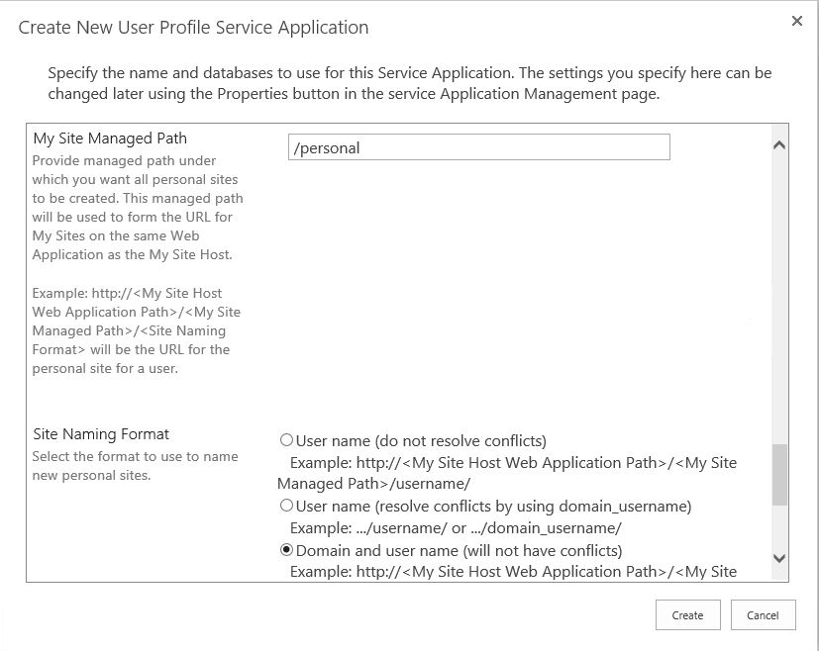Choose the resolve conflicts by domain_username radio
The width and height of the screenshot is (819, 651).
(287, 506)
